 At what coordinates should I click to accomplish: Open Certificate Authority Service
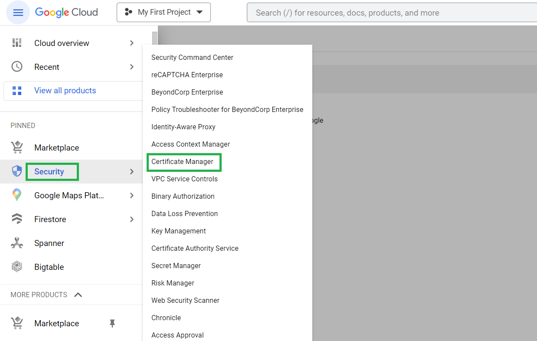coord(195,248)
